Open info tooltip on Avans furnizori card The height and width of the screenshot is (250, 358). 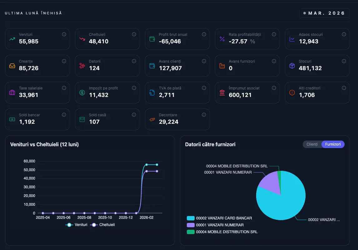274,61
